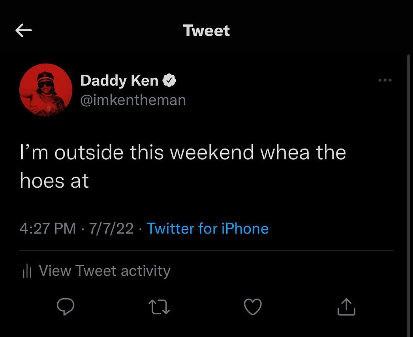
Task: Click the verified badge beside Daddy Ken
Action: pyautogui.click(x=170, y=81)
